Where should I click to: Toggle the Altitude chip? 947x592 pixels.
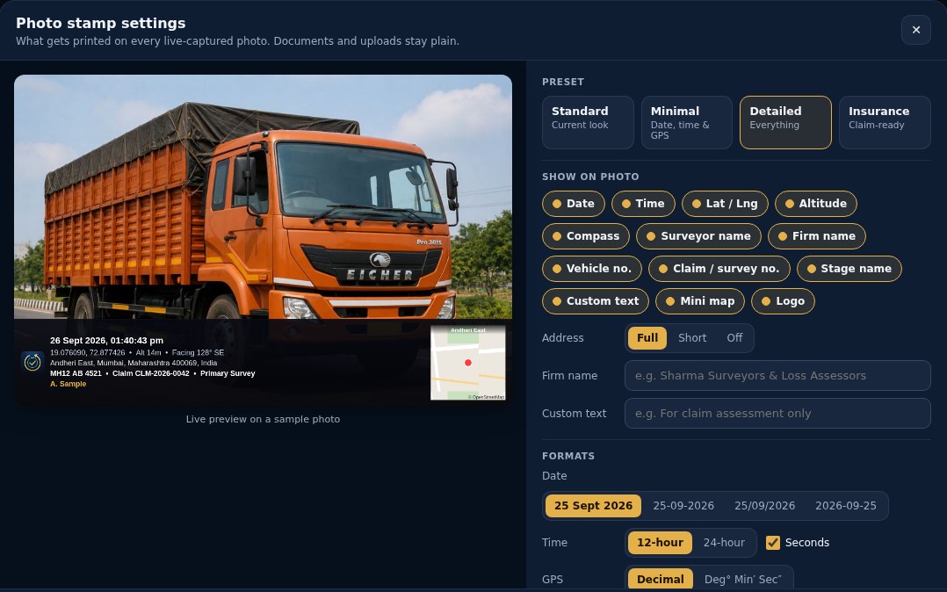pyautogui.click(x=815, y=204)
